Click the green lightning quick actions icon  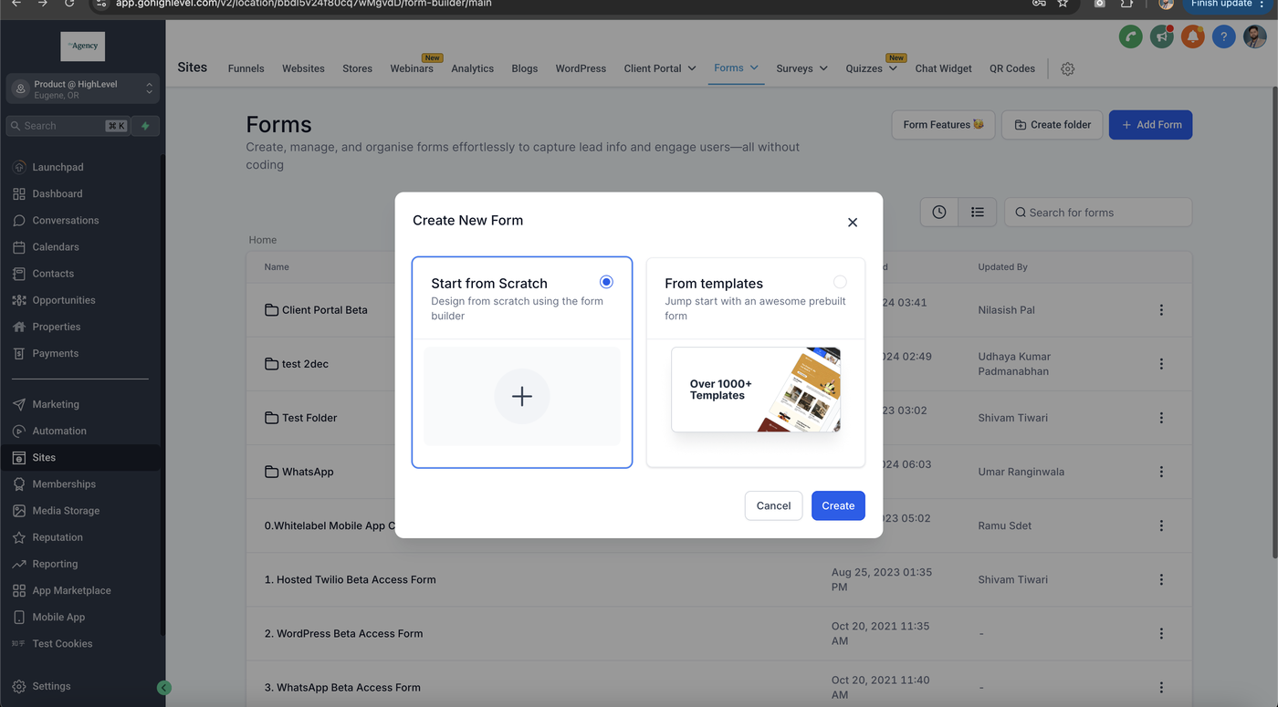pyautogui.click(x=145, y=126)
